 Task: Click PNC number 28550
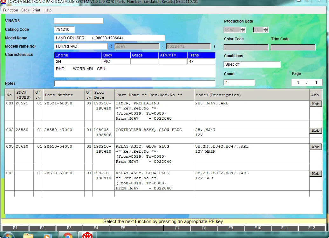click(22, 130)
